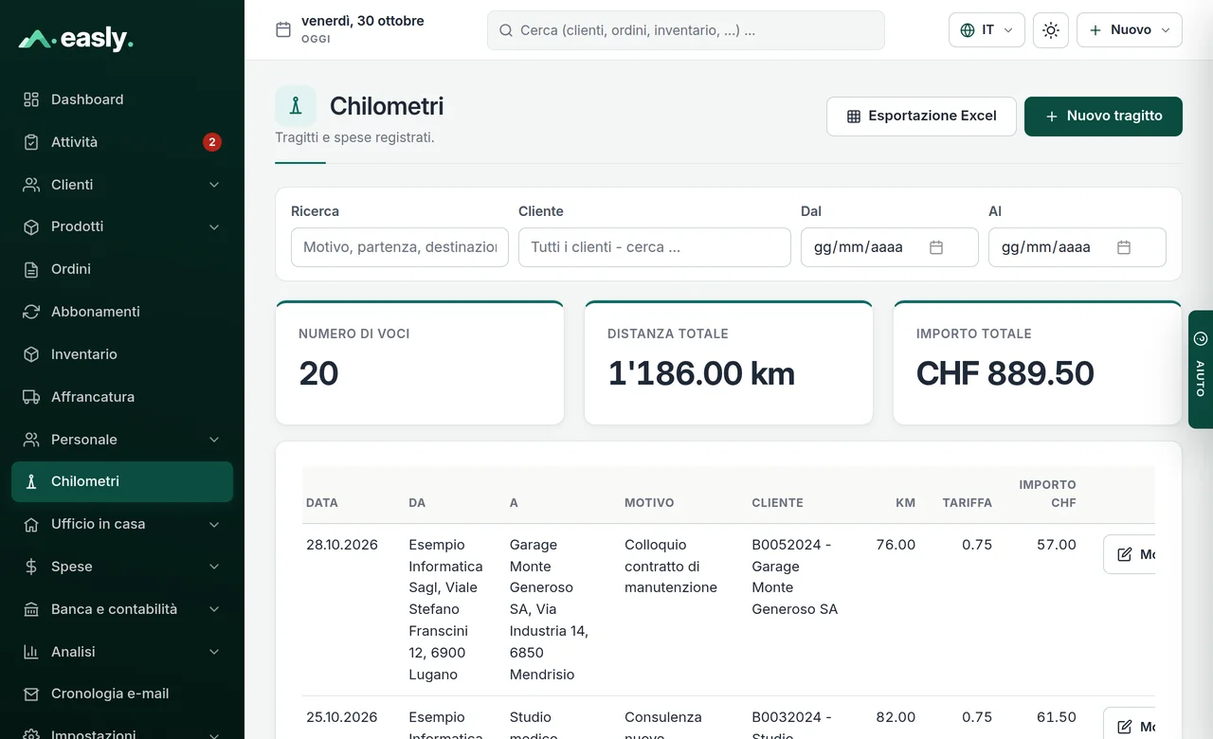Click the Al date field
The height and width of the screenshot is (739, 1213).
click(1077, 247)
